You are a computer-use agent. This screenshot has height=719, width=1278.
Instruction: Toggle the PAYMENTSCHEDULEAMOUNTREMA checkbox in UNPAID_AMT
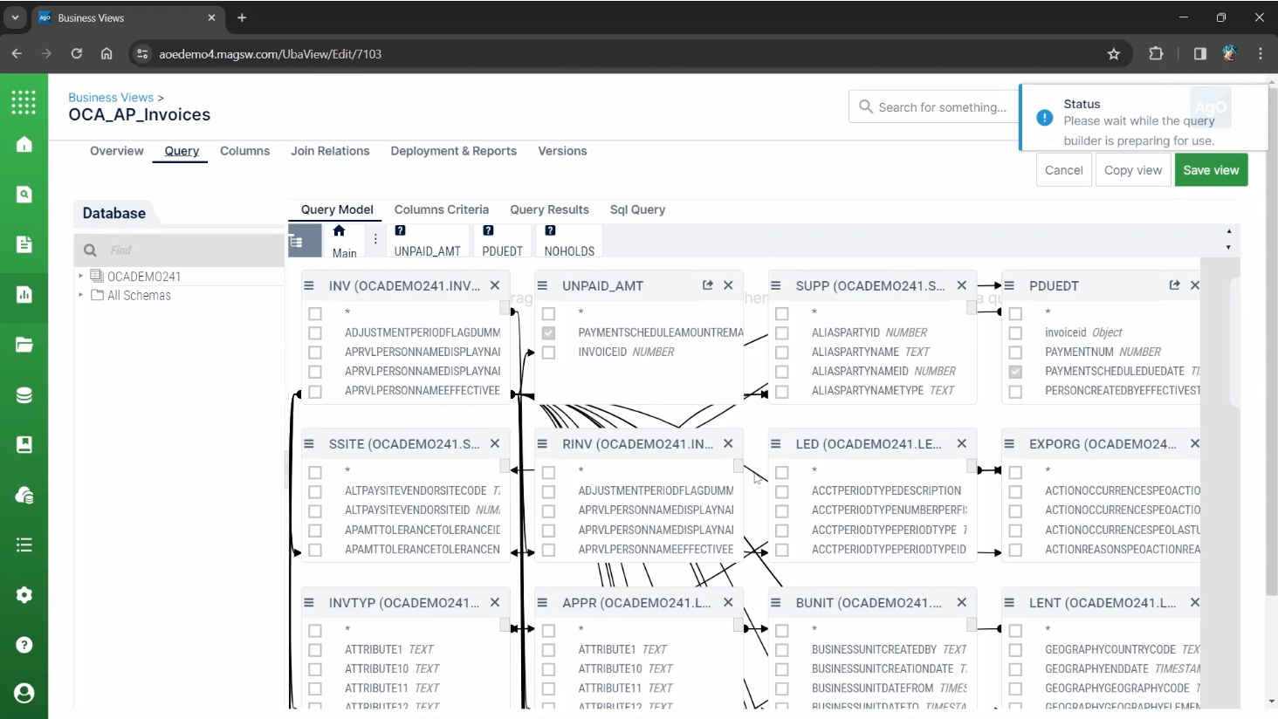click(548, 332)
